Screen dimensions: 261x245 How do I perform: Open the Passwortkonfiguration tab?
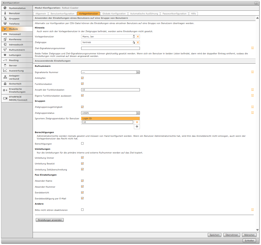[x=174, y=14]
